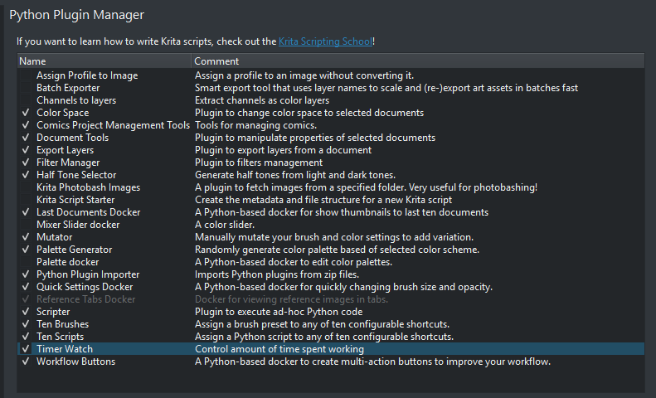Uncheck the Export Layers plugin
Screen dimensions: 656x398
[26, 150]
